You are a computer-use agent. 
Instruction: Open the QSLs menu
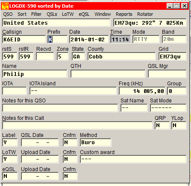52,14
